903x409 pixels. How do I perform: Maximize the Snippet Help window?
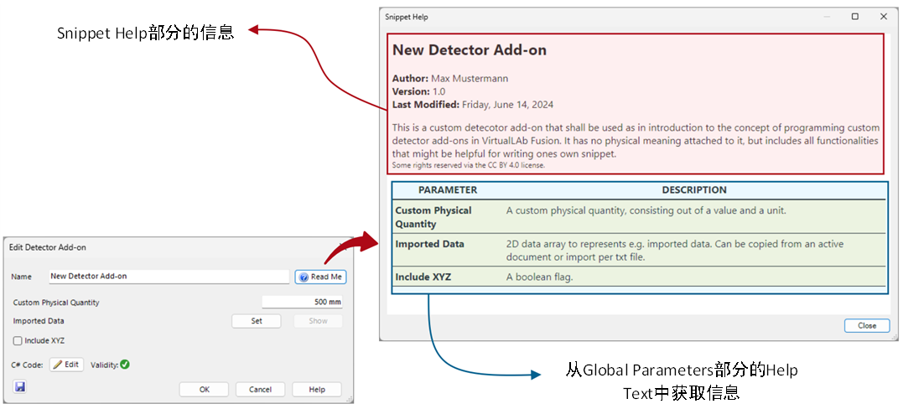[855, 18]
